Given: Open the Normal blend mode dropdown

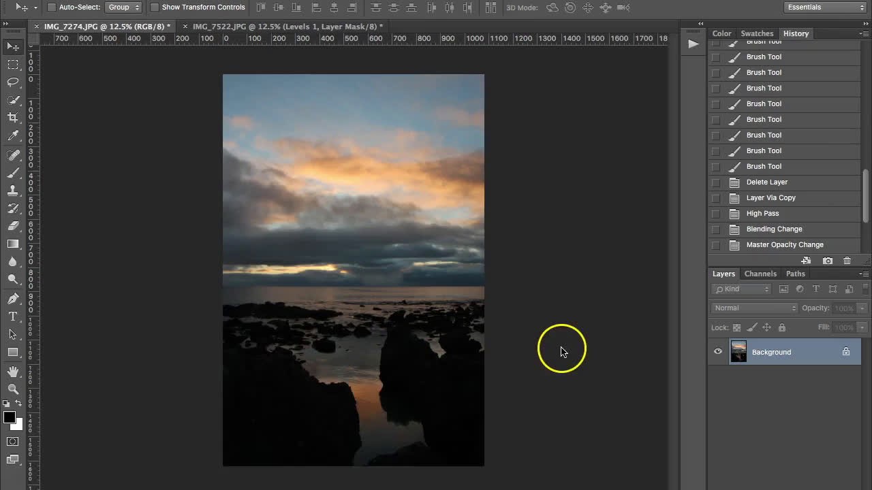Looking at the screenshot, I should coord(753,308).
